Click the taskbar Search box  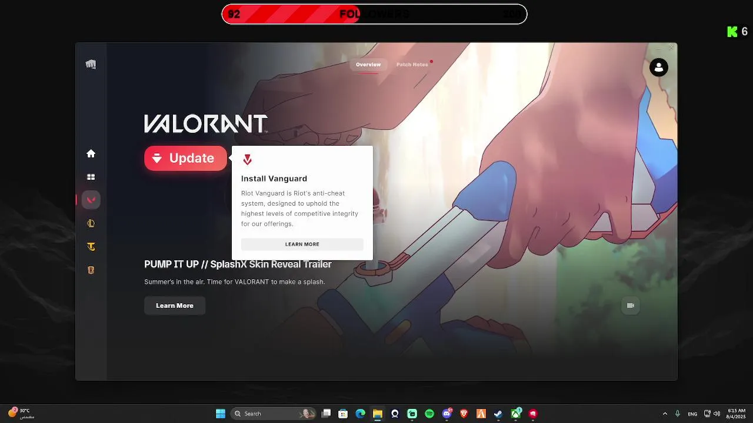tap(273, 414)
